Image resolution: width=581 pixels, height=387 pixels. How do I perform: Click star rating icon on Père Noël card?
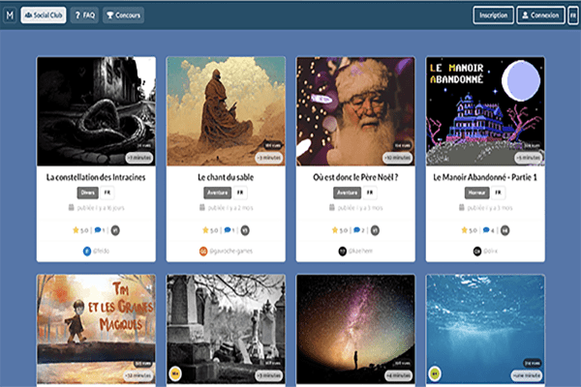coord(335,230)
